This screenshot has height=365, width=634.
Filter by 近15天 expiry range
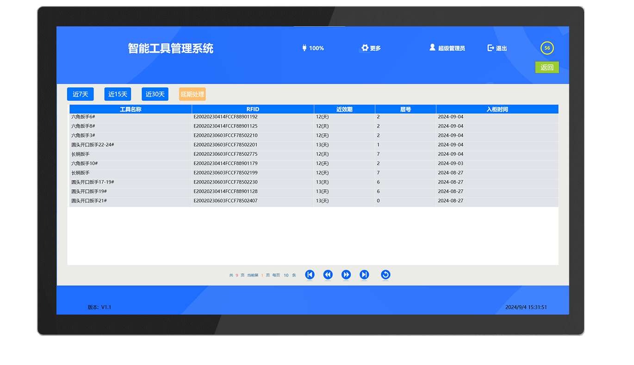coord(118,94)
